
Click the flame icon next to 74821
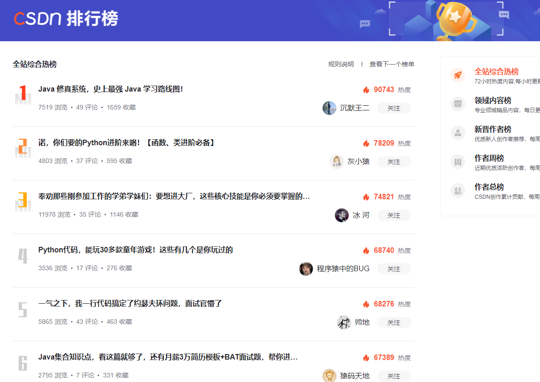click(366, 197)
